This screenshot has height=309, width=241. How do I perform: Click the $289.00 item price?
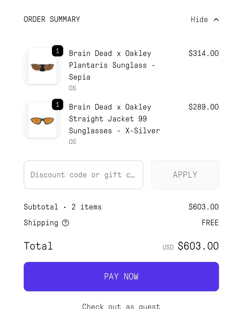click(203, 107)
